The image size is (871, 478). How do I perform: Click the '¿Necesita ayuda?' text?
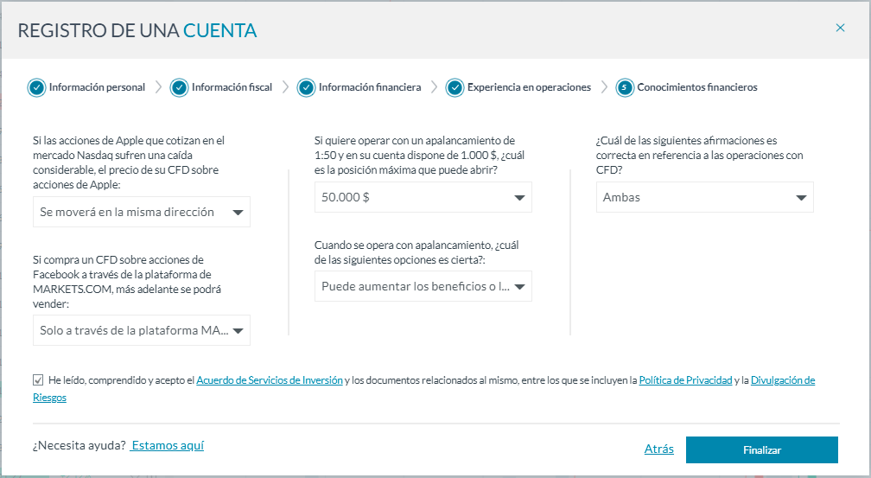tap(79, 445)
